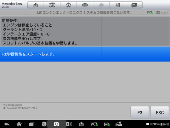Tap the Wi-Fi status icon
The image size is (170, 128).
click(x=155, y=124)
